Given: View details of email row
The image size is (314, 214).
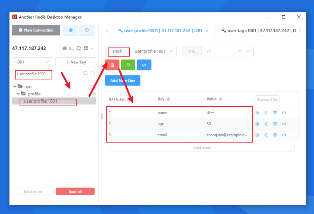Looking at the screenshot, I should (257, 135).
